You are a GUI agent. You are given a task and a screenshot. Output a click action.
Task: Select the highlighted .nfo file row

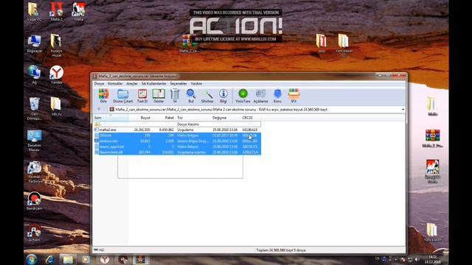click(177, 141)
